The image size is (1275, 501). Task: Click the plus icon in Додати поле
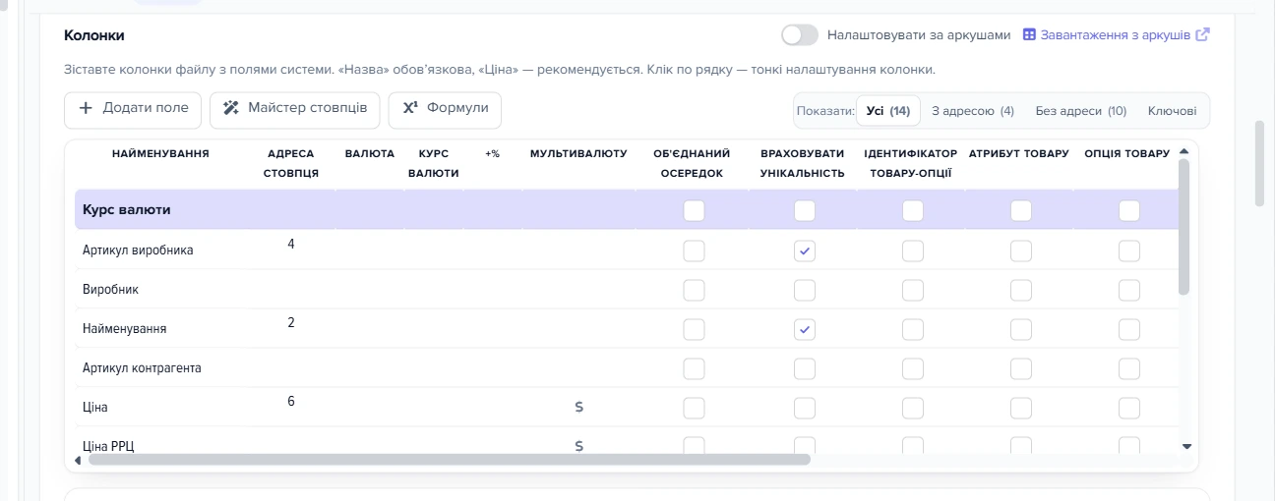(x=86, y=108)
